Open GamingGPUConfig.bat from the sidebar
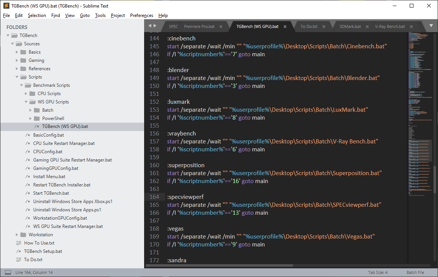Viewport: 438px width, 277px height. pyautogui.click(x=55, y=168)
